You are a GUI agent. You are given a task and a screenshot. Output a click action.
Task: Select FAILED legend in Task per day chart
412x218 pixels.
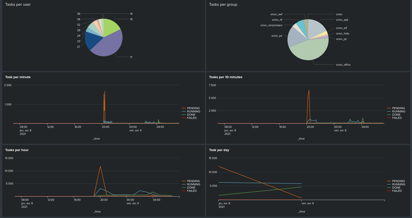click(394, 191)
